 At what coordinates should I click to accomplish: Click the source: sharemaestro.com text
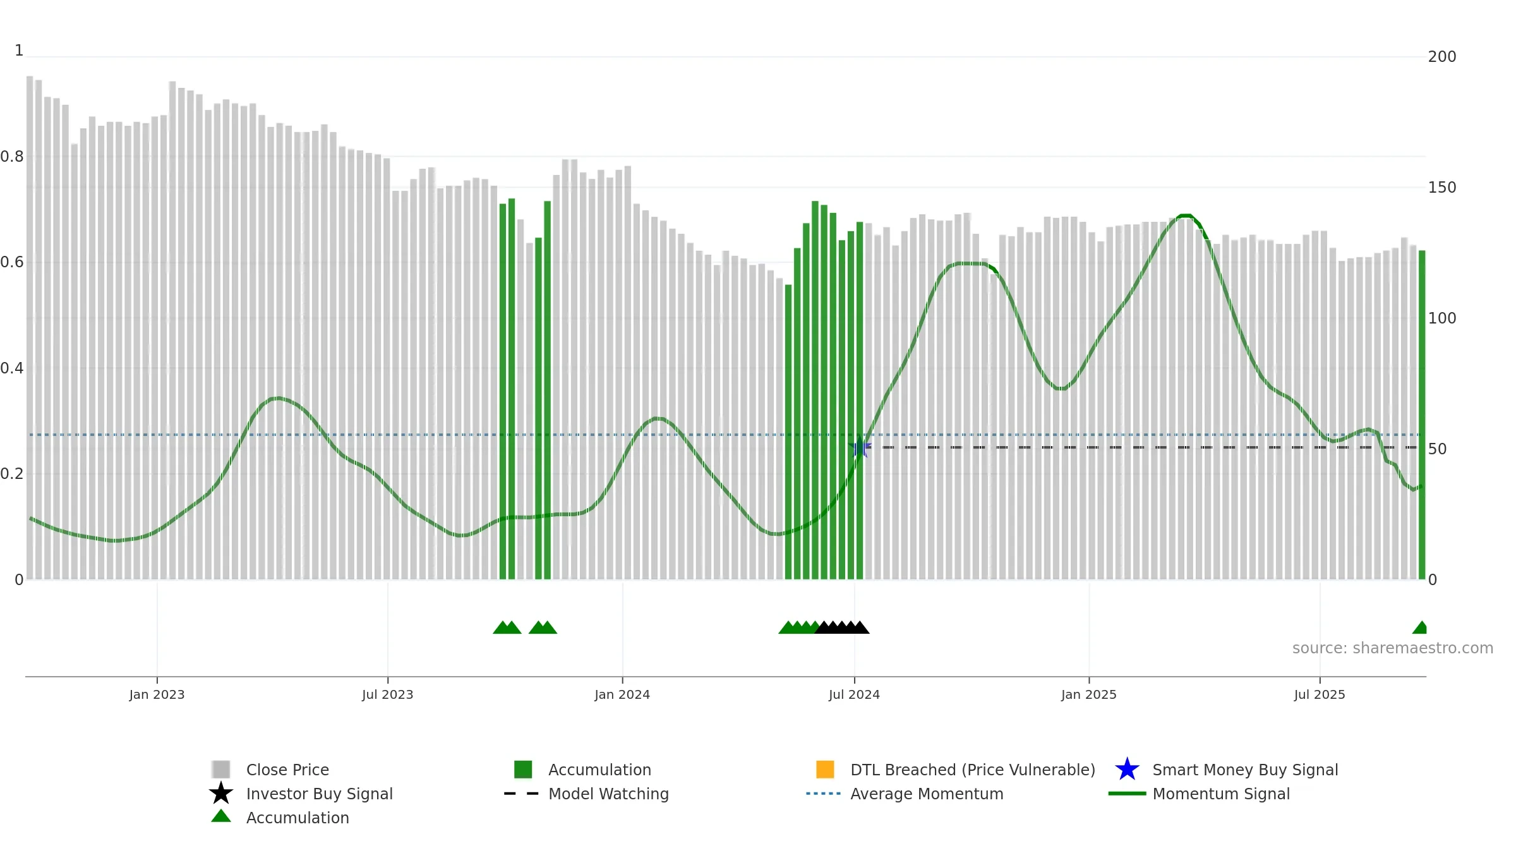pos(1393,648)
